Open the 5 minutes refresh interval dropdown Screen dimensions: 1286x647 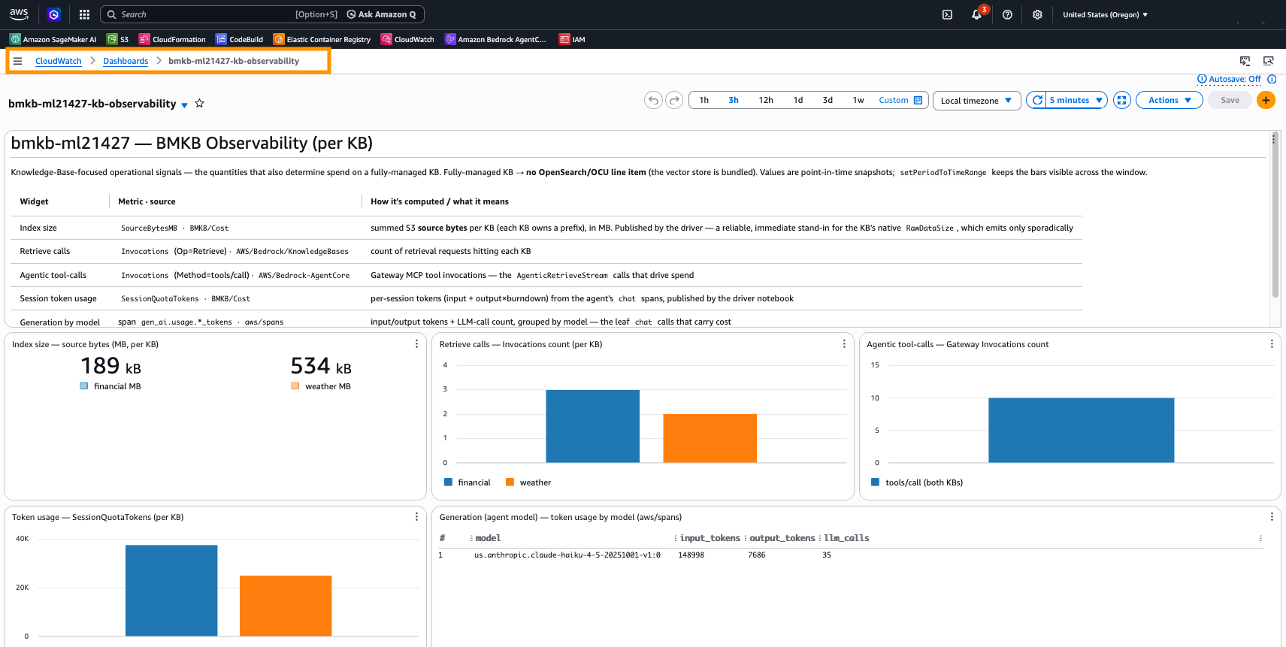coord(1076,100)
